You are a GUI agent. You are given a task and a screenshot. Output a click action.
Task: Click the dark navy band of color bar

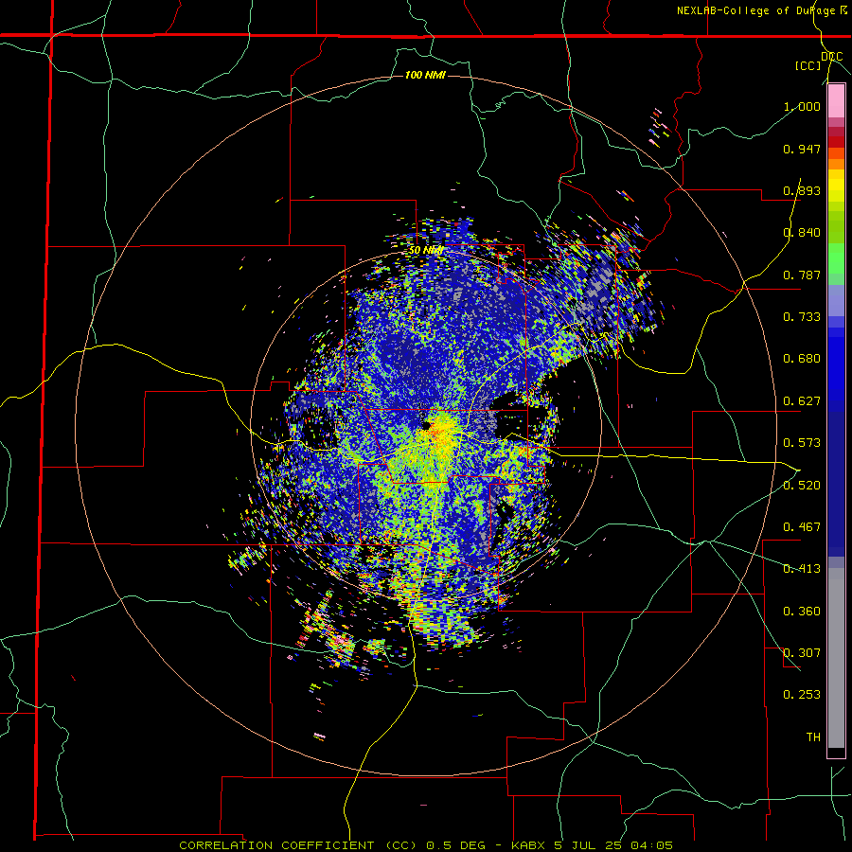tap(836, 478)
